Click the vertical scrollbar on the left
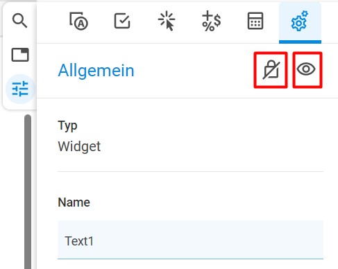This screenshot has width=338, height=269. [28, 192]
